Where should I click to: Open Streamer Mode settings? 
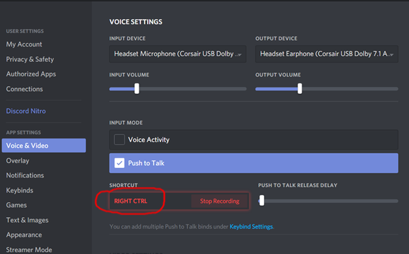[29, 250]
